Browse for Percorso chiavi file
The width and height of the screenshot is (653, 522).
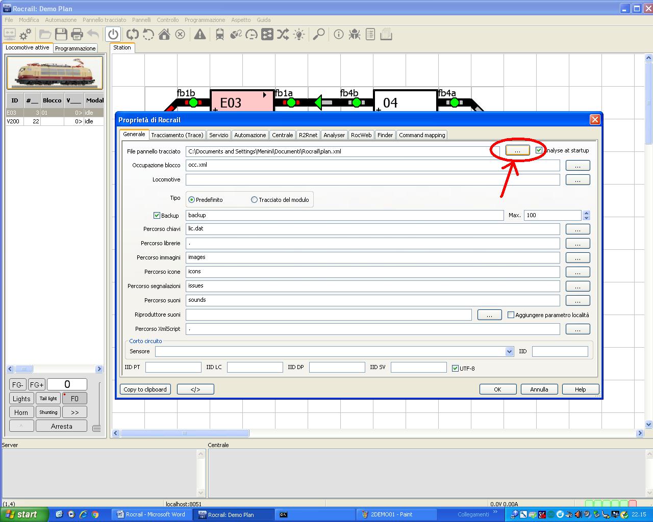click(x=577, y=229)
